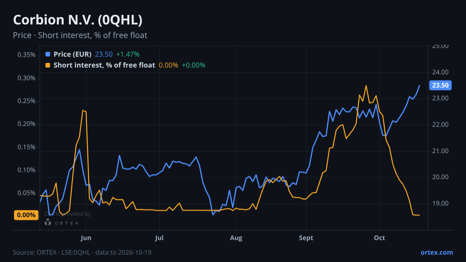Image resolution: width=466 pixels, height=262 pixels.
Task: Click the Price (EUR) legend label
Action: pos(72,54)
